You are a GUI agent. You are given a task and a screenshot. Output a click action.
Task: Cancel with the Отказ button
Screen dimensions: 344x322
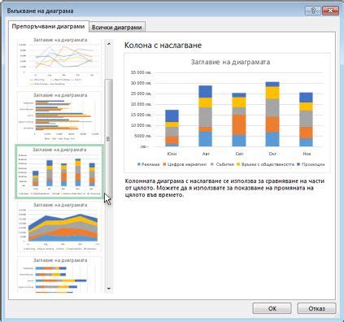click(x=316, y=308)
